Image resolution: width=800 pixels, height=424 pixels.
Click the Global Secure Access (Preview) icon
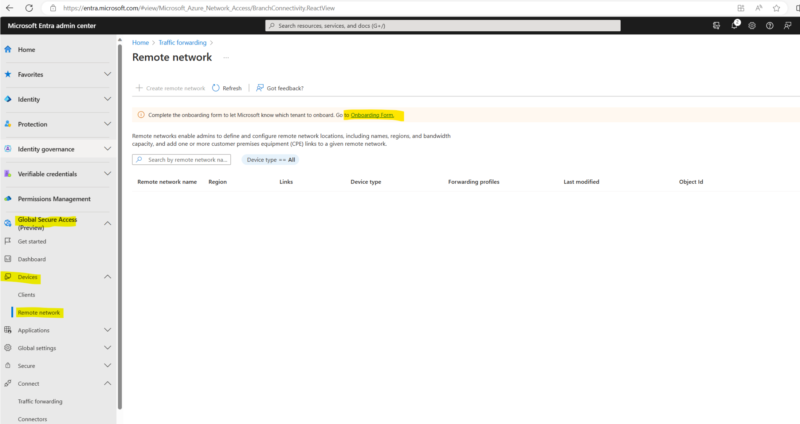[8, 223]
